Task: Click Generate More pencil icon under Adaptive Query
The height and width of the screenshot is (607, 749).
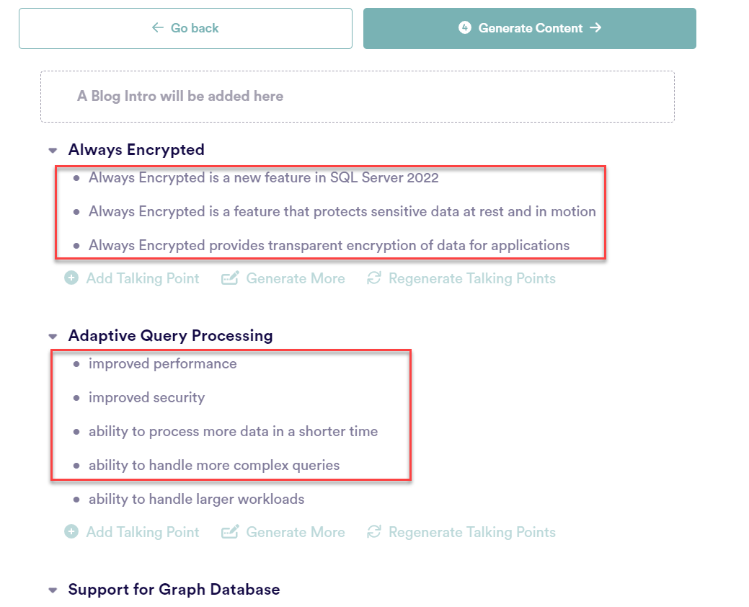Action: pos(230,532)
